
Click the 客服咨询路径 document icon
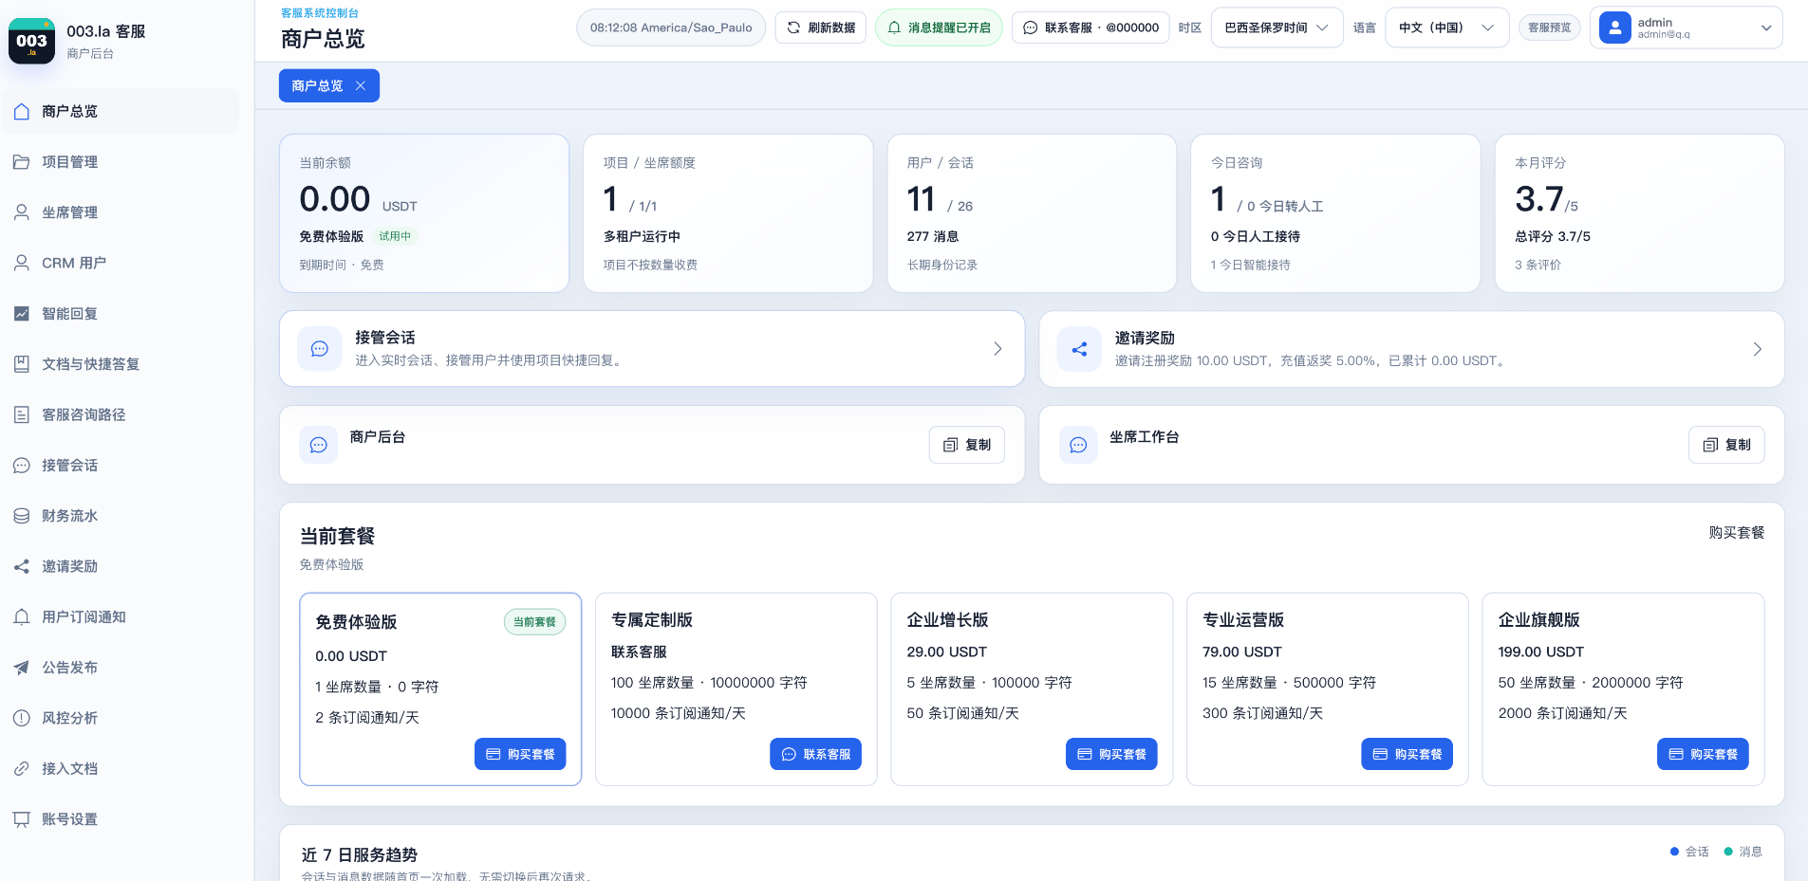coord(22,414)
